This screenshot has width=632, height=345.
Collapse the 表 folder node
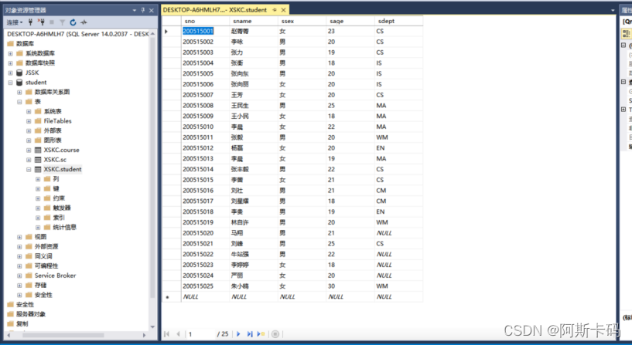point(19,102)
